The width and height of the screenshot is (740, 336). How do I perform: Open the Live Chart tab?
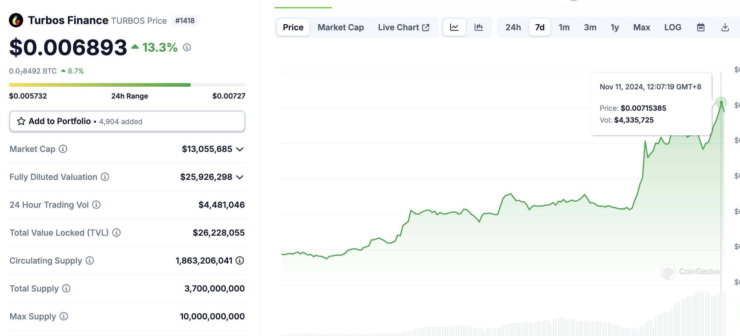pyautogui.click(x=404, y=27)
